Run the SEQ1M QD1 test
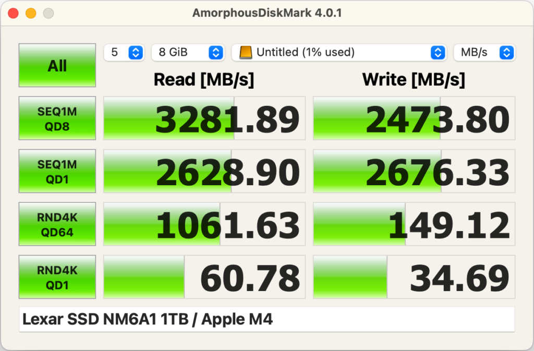Screen dimensions: 534x351 57,171
